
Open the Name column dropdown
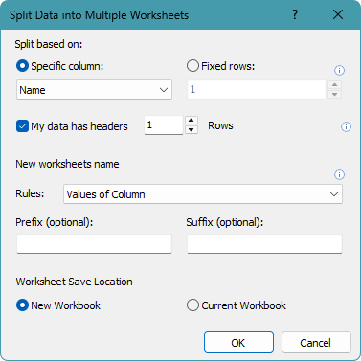pyautogui.click(x=94, y=90)
